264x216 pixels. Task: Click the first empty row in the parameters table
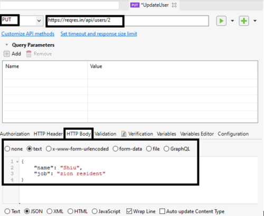(x=130, y=75)
